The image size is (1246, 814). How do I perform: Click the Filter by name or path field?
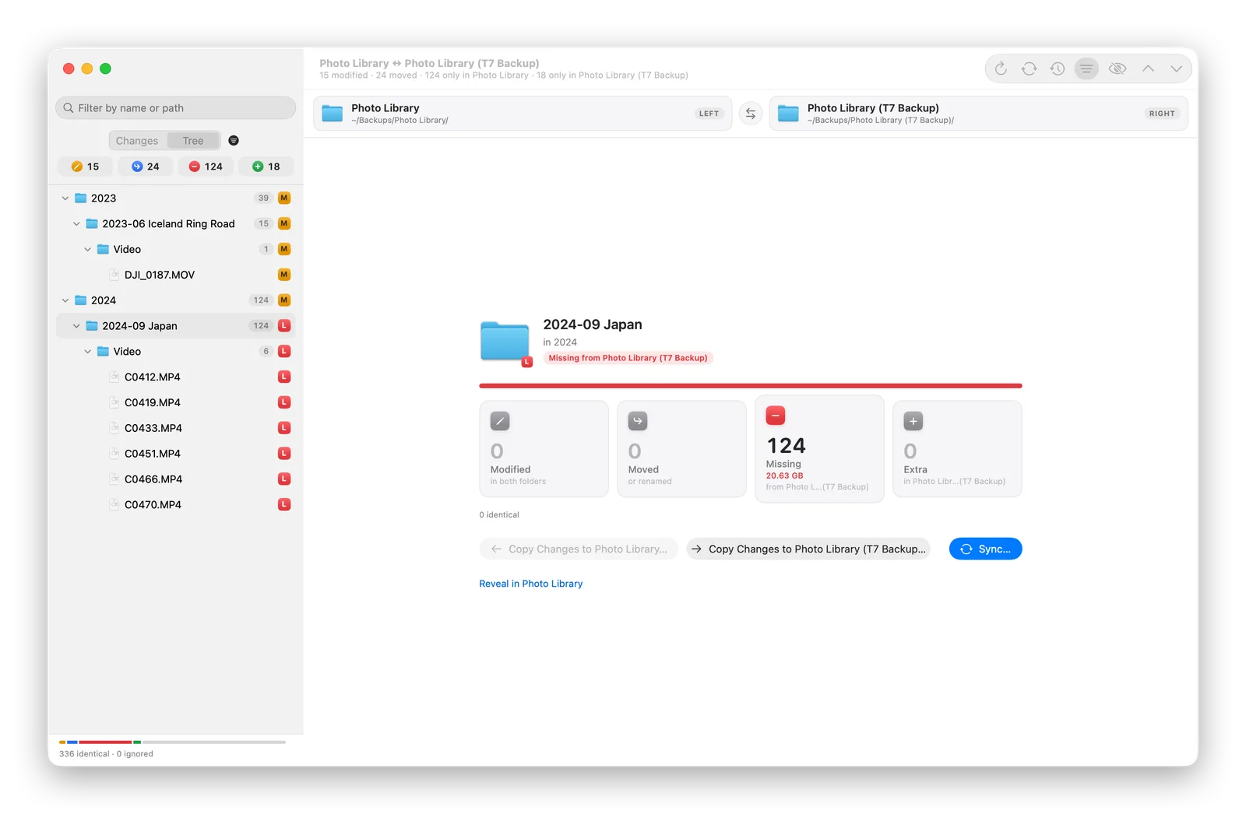click(x=176, y=108)
